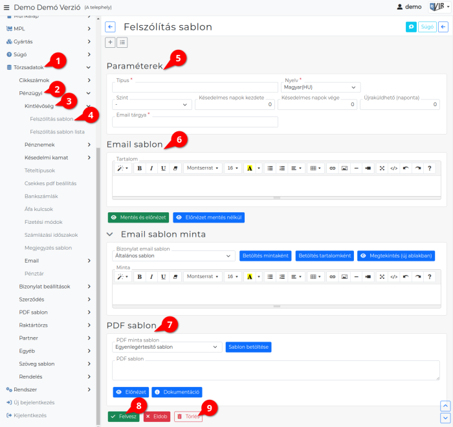Insert picture via Tartalom toolbar icon
The width and height of the screenshot is (453, 427).
(x=344, y=168)
